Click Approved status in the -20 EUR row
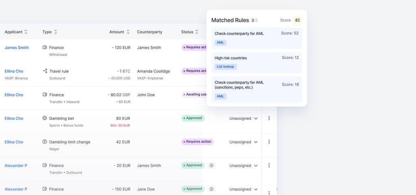Screen dimensions: 416x195 coord(193,165)
